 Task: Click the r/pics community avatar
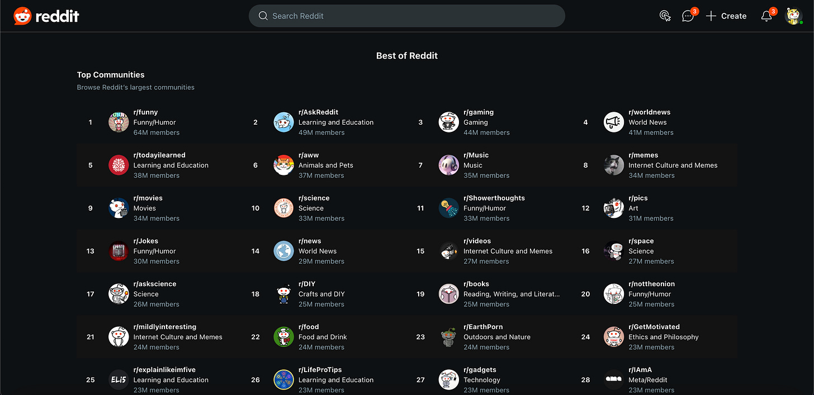[614, 208]
